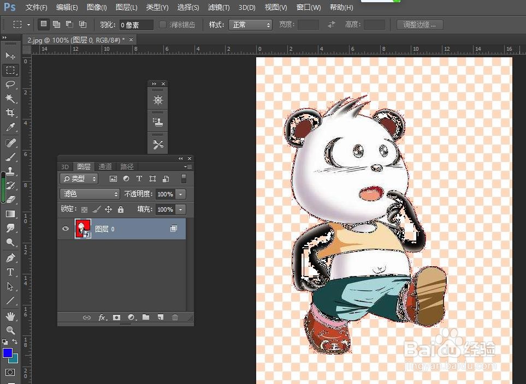
Task: Select the Gradient tool
Action: (x=10, y=214)
